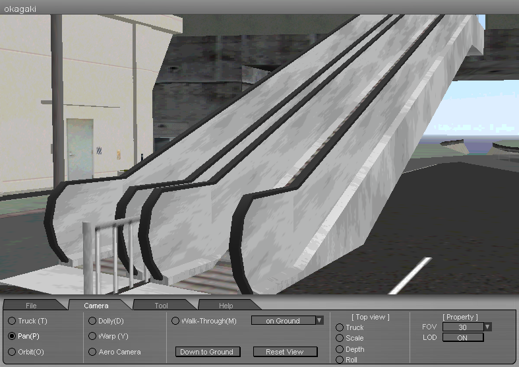Open the Help tab
This screenshot has width=519, height=367.
[x=226, y=306]
